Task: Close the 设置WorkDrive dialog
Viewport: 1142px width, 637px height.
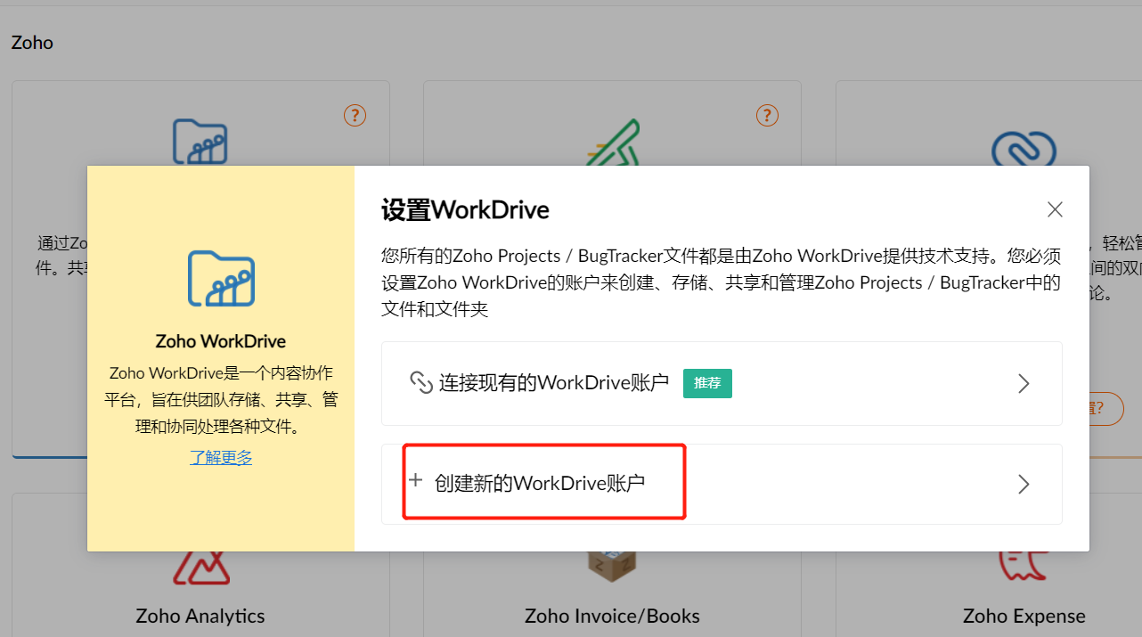Action: 1055,209
